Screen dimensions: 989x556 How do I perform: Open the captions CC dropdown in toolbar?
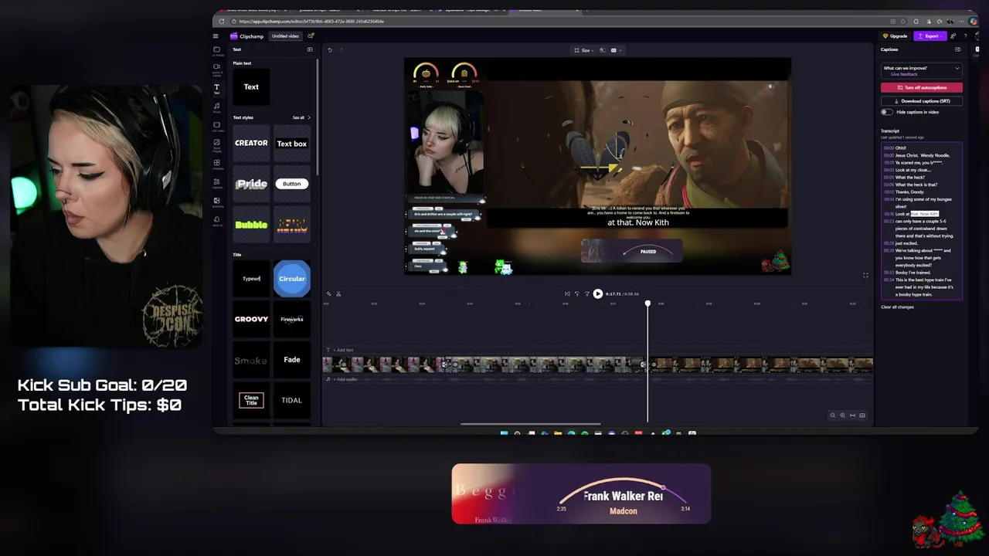616,50
